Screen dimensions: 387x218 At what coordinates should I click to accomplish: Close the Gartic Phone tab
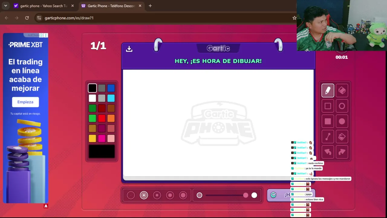140,6
